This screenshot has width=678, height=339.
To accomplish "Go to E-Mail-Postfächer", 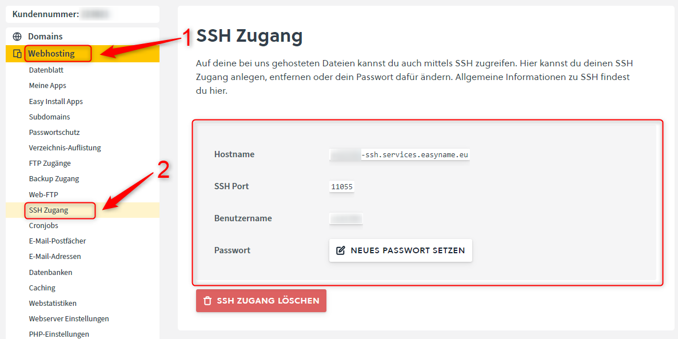I will [x=54, y=241].
